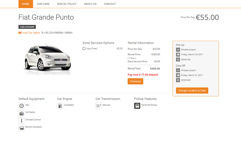Click the Pick Up calendar icon
This screenshot has height=141, width=241.
(x=178, y=54)
